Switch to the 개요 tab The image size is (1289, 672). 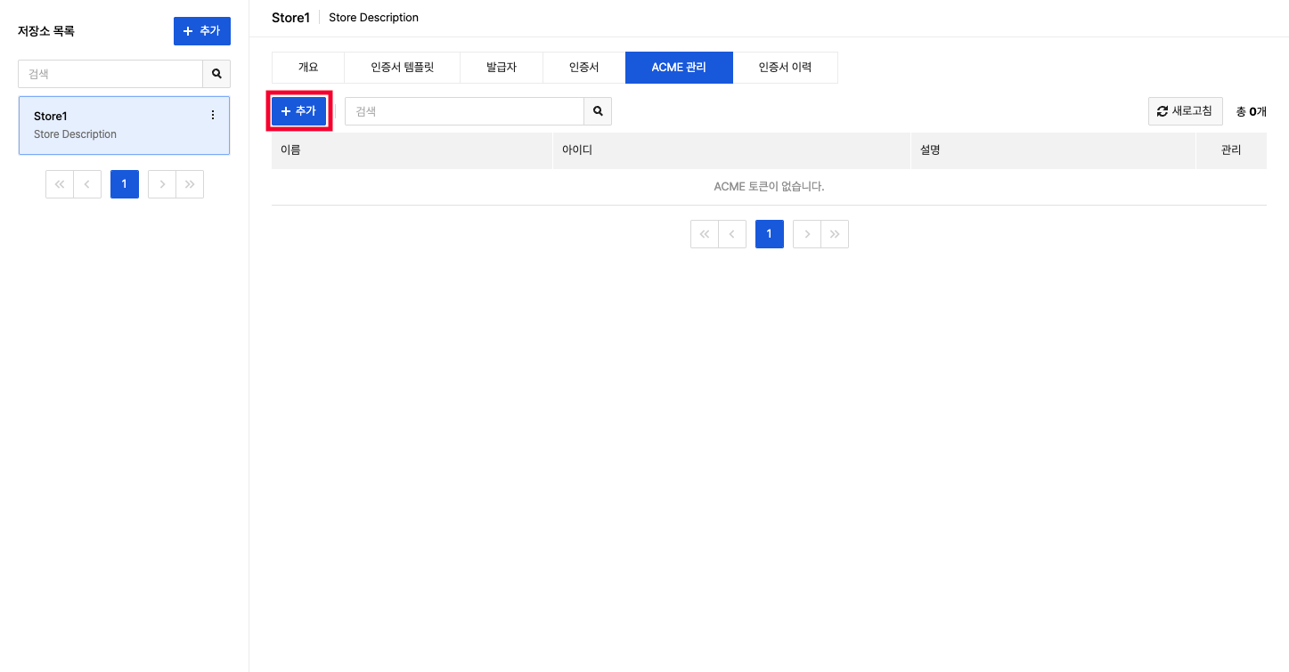click(x=307, y=67)
